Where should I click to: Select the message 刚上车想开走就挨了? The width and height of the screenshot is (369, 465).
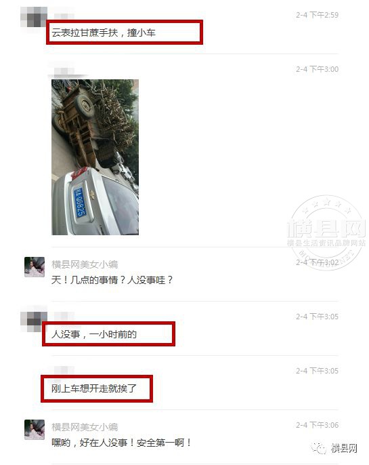pos(94,388)
